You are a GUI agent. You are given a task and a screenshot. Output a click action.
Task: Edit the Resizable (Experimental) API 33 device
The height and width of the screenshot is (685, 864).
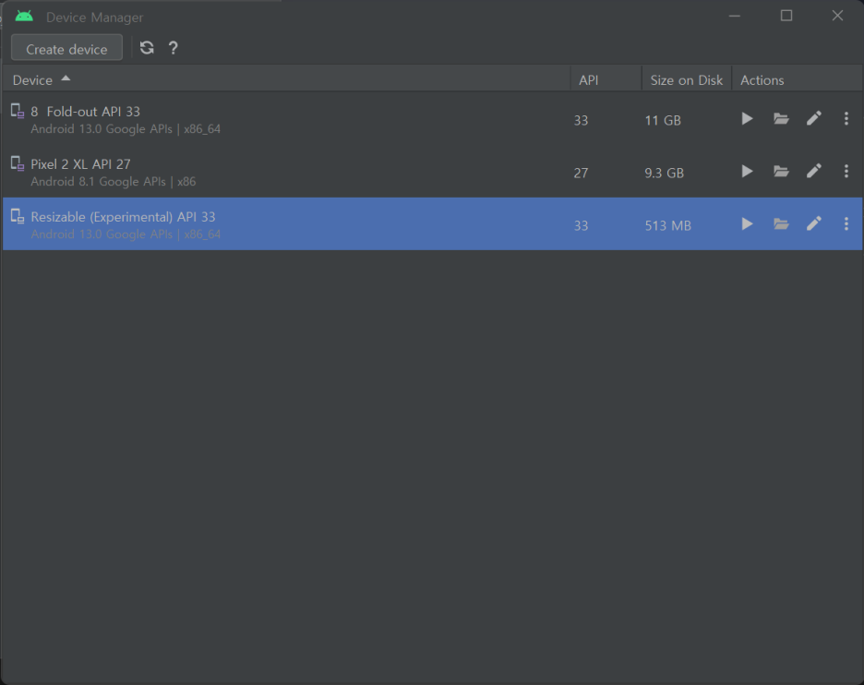(814, 223)
